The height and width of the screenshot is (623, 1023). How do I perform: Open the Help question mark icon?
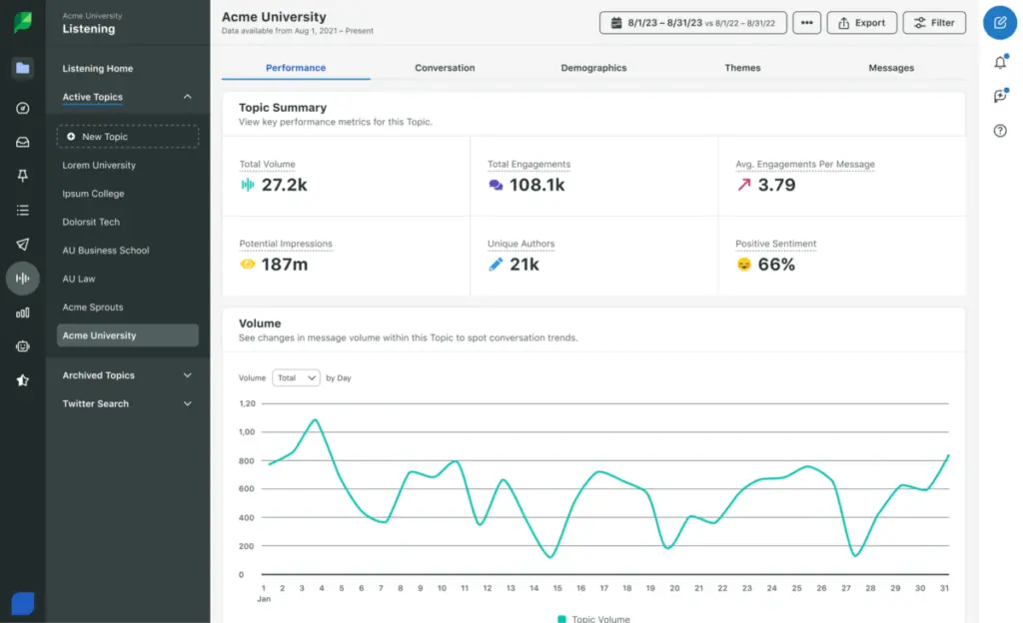(x=1000, y=131)
